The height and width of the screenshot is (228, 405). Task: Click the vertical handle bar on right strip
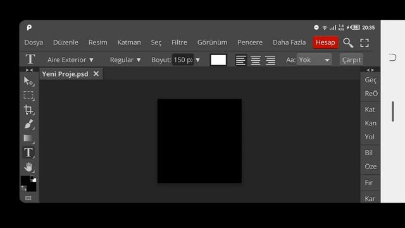(x=392, y=111)
